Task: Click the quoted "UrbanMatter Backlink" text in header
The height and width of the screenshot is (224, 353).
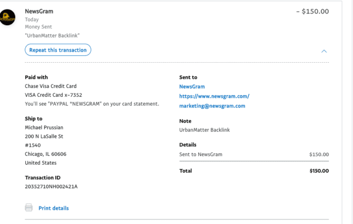Action: pyautogui.click(x=53, y=35)
